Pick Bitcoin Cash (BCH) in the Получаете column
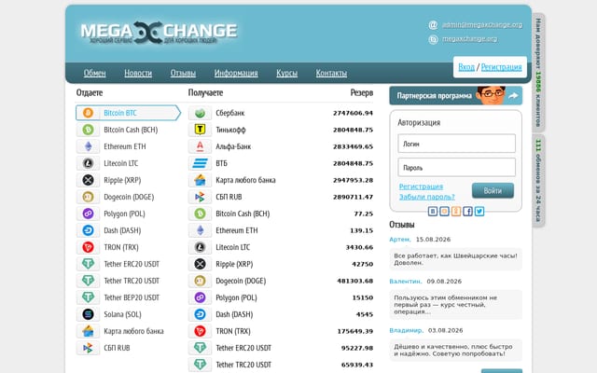The image size is (597, 373). point(281,214)
